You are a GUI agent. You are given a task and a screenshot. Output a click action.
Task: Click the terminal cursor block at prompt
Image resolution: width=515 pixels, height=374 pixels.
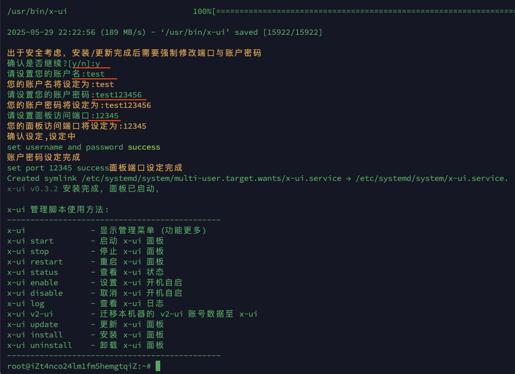[x=158, y=366]
